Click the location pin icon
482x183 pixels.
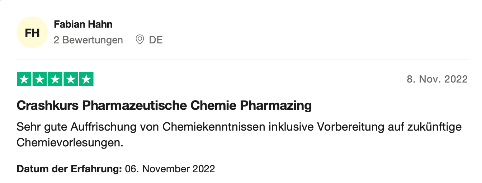click(140, 40)
